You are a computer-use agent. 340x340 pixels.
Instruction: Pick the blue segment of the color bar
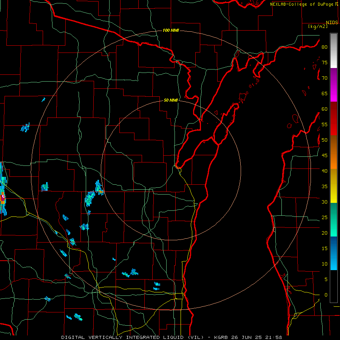[334, 253]
